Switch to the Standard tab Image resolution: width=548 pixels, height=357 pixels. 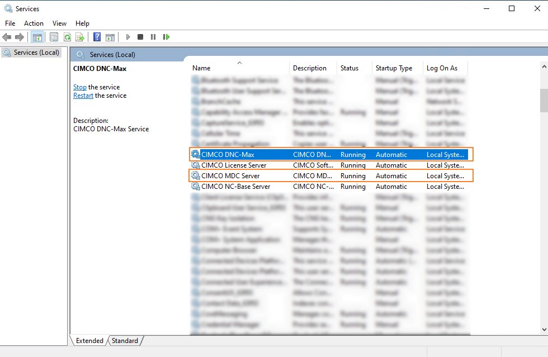click(125, 341)
